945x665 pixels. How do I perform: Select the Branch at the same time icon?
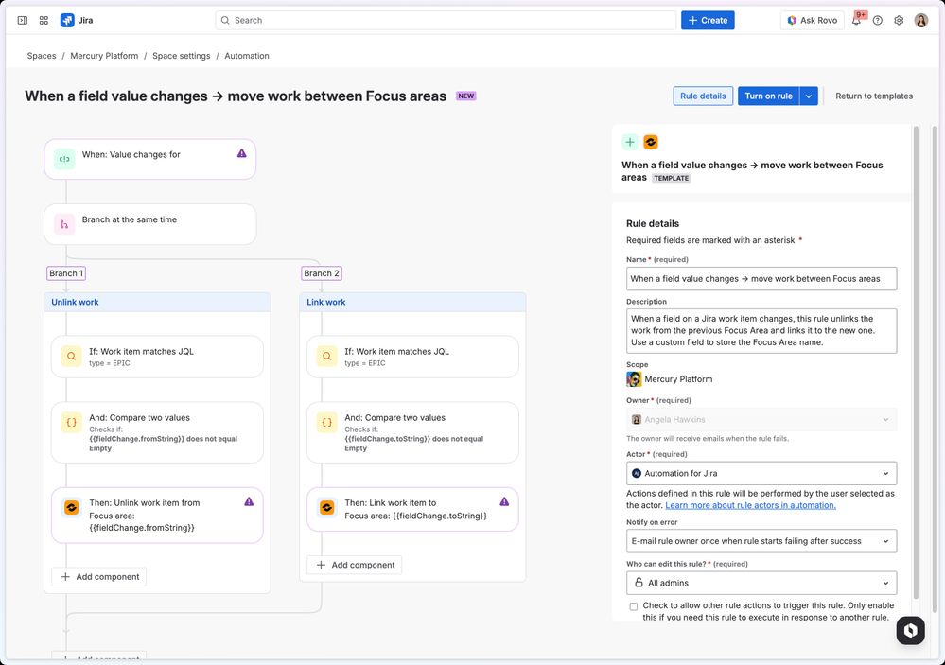[x=64, y=224]
